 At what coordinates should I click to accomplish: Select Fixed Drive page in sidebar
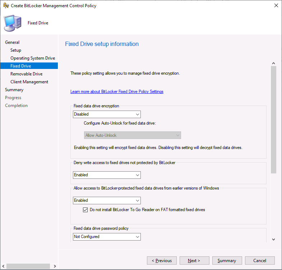[29, 66]
